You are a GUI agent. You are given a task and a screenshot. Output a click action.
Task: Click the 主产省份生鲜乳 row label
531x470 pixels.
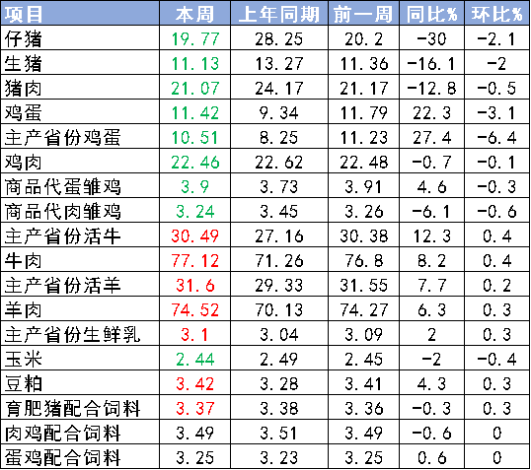click(72, 335)
